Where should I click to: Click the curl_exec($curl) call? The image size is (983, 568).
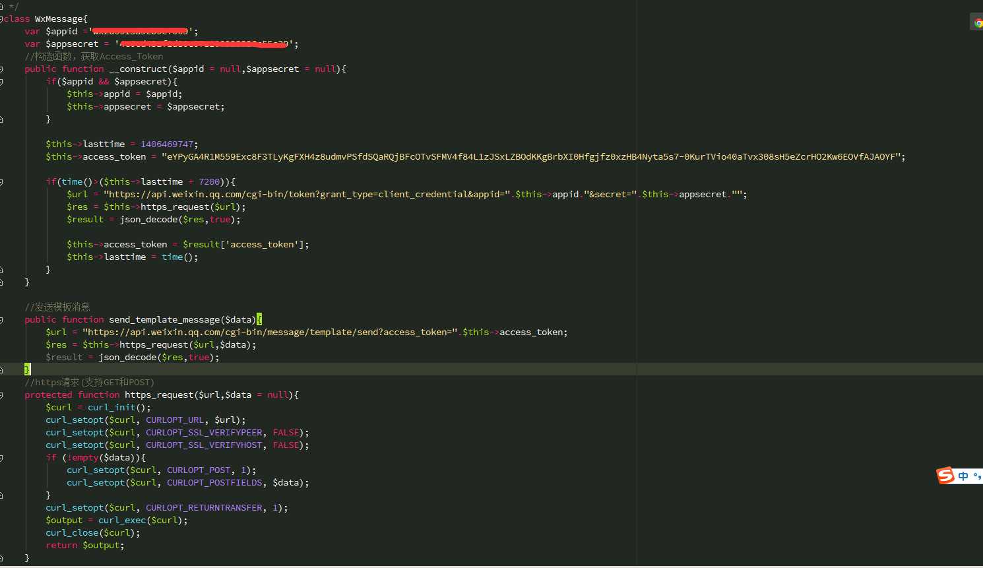click(x=141, y=521)
